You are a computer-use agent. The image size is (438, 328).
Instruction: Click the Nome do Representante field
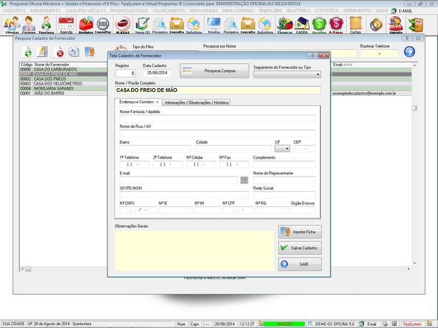[284, 180]
